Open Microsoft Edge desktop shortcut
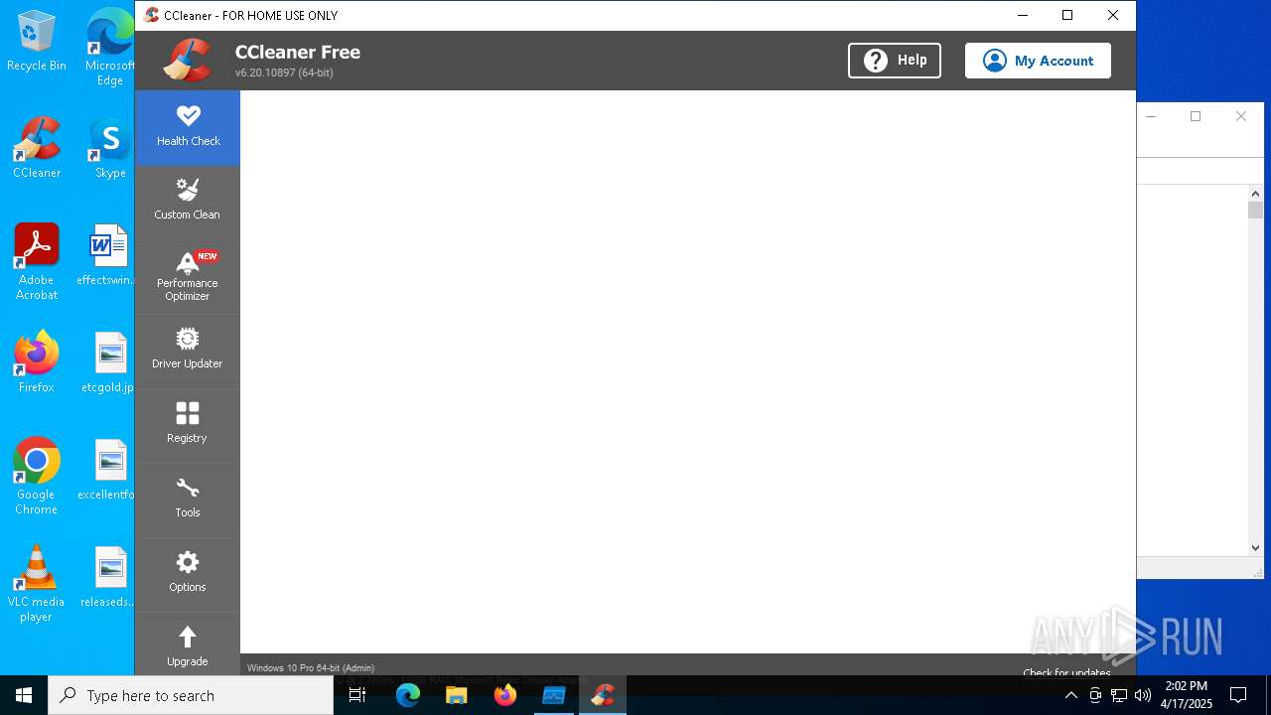Viewport: 1271px width, 715px height. tap(110, 48)
